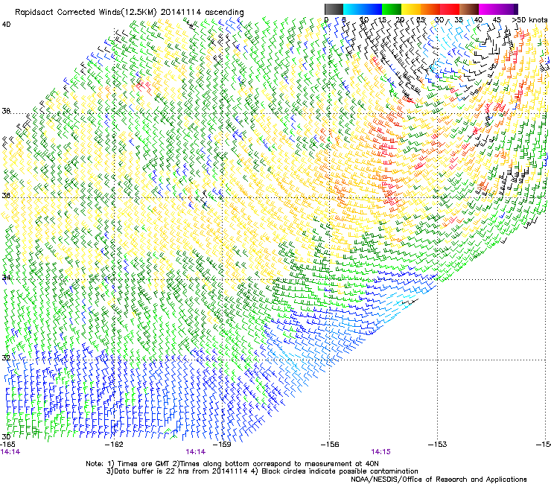This screenshot has width=551, height=484.
Task: Click the date text '20141114 ascending'
Action: 203,13
